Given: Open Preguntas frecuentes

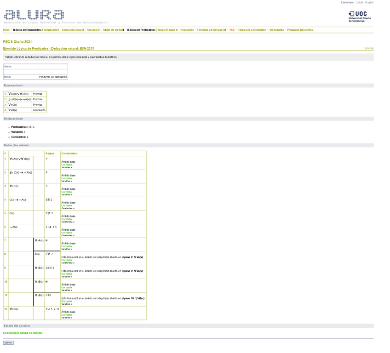Looking at the screenshot, I should pos(300,30).
